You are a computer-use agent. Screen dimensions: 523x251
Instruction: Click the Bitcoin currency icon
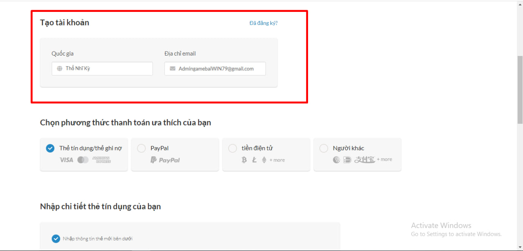pos(244,160)
